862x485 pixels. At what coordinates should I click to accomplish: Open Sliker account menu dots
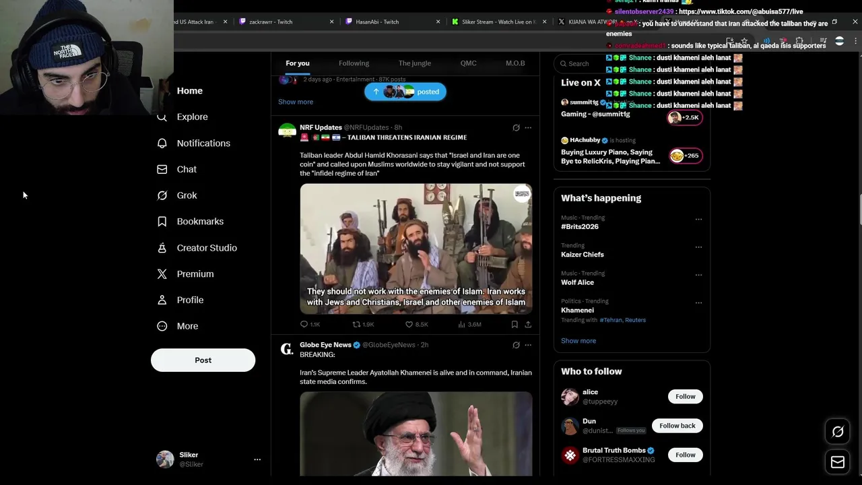pyautogui.click(x=257, y=459)
